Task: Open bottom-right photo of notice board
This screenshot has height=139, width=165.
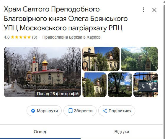Action: (146, 85)
